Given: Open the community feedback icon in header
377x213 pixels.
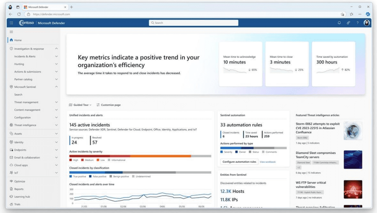Looking at the screenshot, I should click(348, 23).
